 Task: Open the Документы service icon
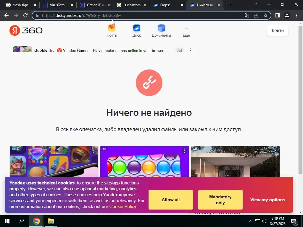tap(161, 31)
